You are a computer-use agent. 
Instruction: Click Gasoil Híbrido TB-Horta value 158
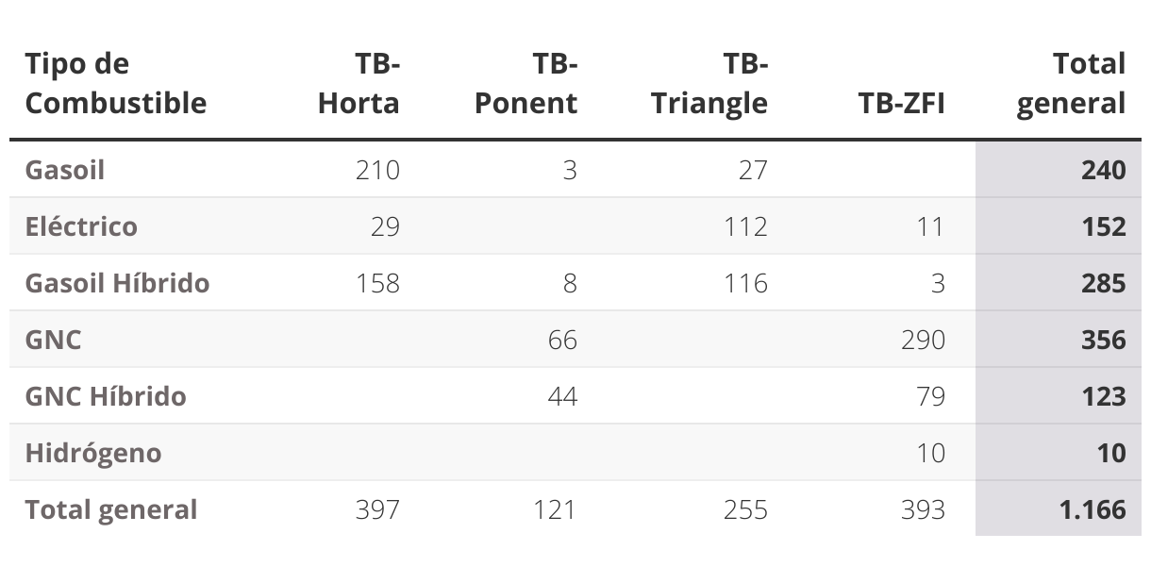[377, 283]
